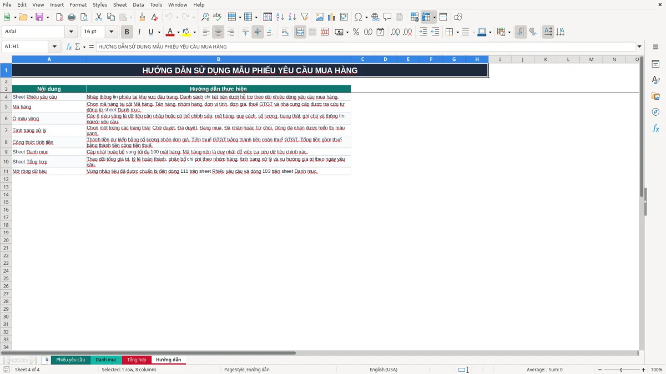Image resolution: width=666 pixels, height=374 pixels.
Task: Toggle italic formatting
Action: [139, 32]
